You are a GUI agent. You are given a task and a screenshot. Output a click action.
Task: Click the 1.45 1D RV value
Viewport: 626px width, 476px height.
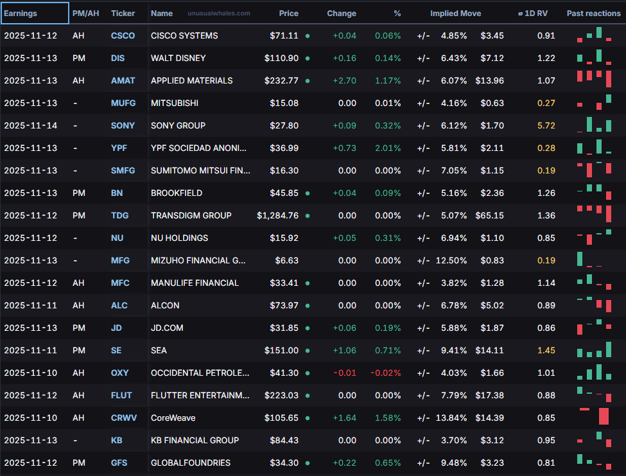tap(546, 351)
